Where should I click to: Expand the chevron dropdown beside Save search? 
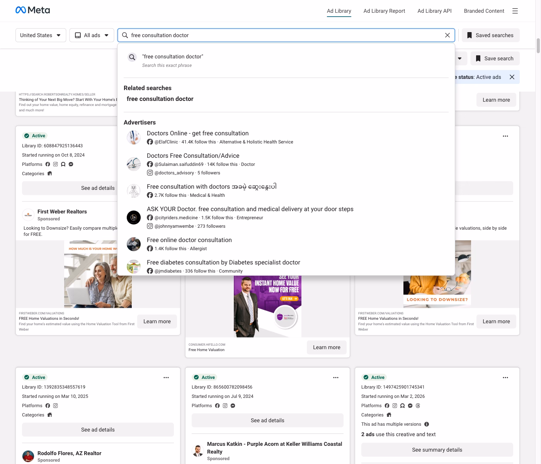[x=460, y=58]
